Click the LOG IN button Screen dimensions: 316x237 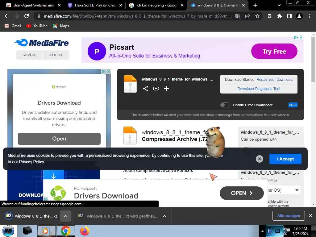(56, 55)
